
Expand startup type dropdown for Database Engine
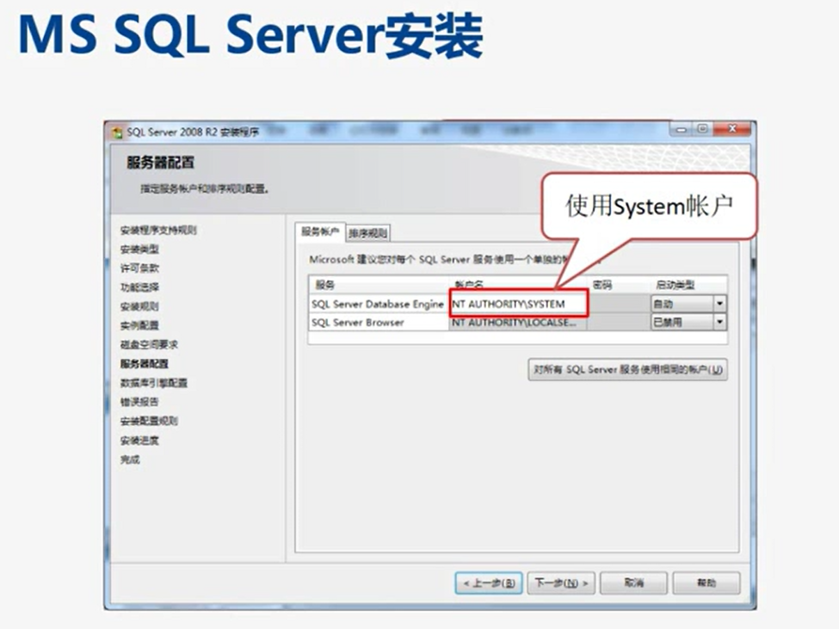(719, 304)
